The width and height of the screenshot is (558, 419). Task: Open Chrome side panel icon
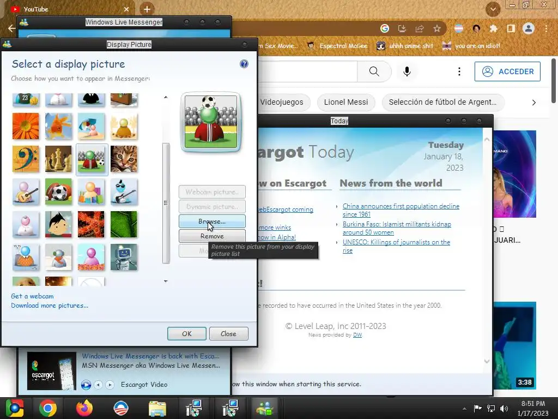(x=511, y=28)
